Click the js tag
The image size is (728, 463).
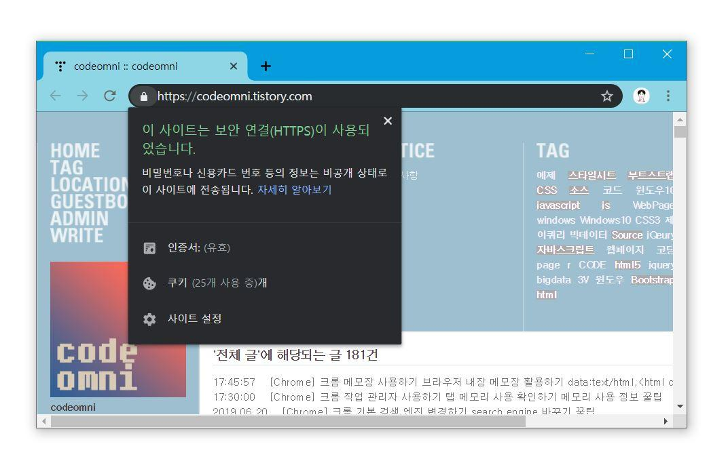606,205
